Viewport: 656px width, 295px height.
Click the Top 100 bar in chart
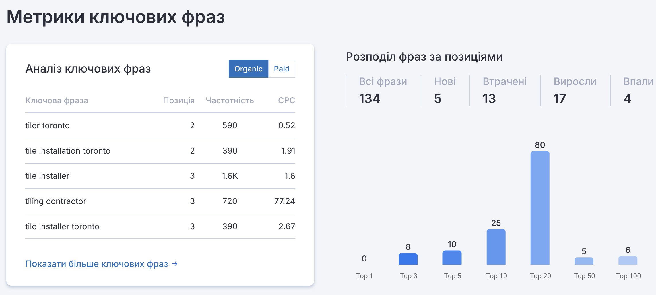pyautogui.click(x=628, y=260)
